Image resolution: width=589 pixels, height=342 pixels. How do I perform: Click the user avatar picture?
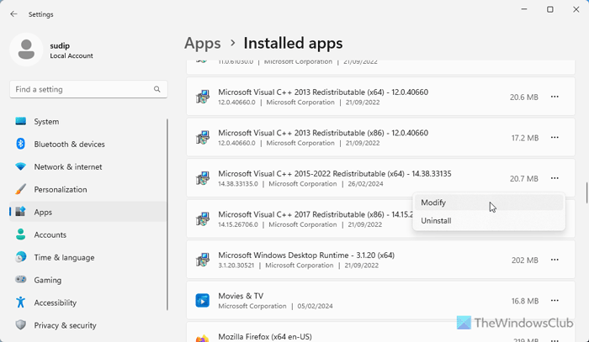click(26, 50)
